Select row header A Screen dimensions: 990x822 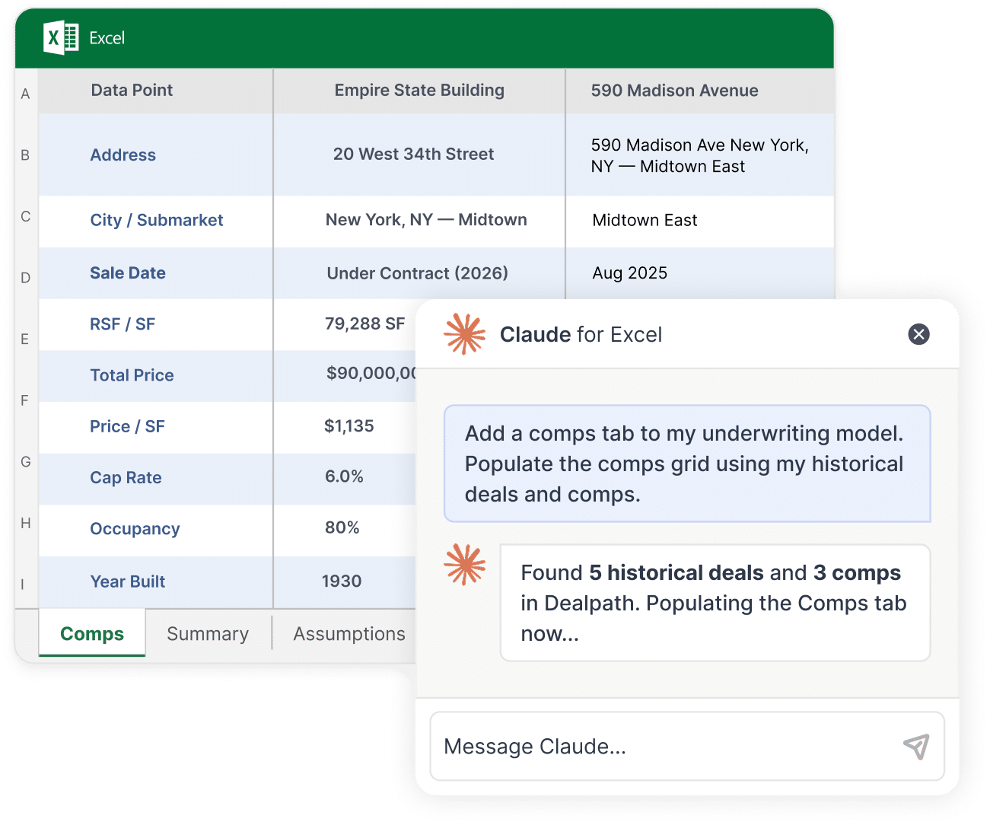[x=26, y=94]
